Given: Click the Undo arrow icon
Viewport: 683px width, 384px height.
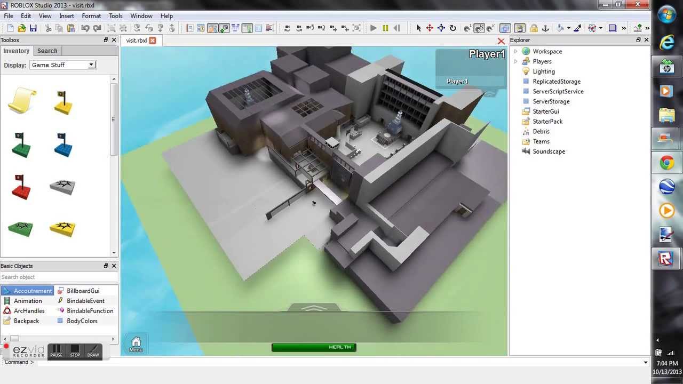Looking at the screenshot, I should [x=85, y=28].
